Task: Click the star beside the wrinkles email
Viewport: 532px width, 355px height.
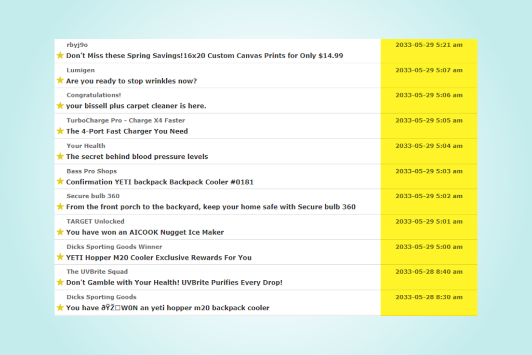Action: pyautogui.click(x=60, y=80)
